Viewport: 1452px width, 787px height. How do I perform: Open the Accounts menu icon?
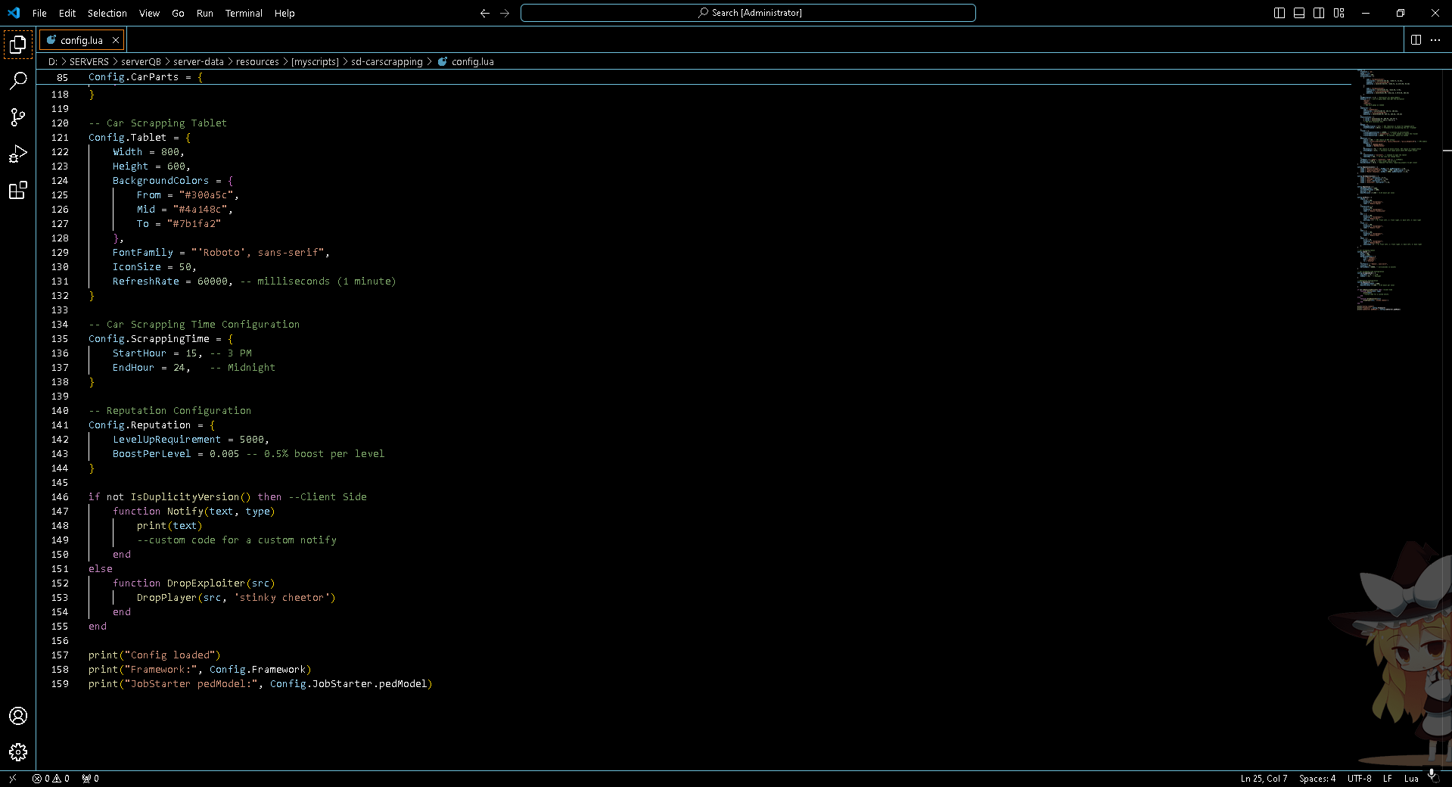(x=18, y=716)
